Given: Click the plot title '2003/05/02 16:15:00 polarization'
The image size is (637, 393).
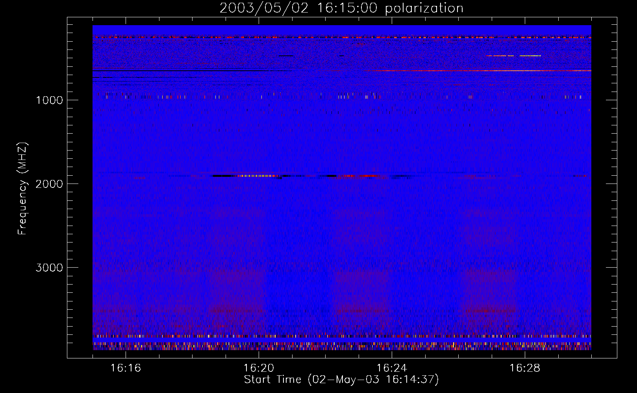Looking at the screenshot, I should [341, 8].
